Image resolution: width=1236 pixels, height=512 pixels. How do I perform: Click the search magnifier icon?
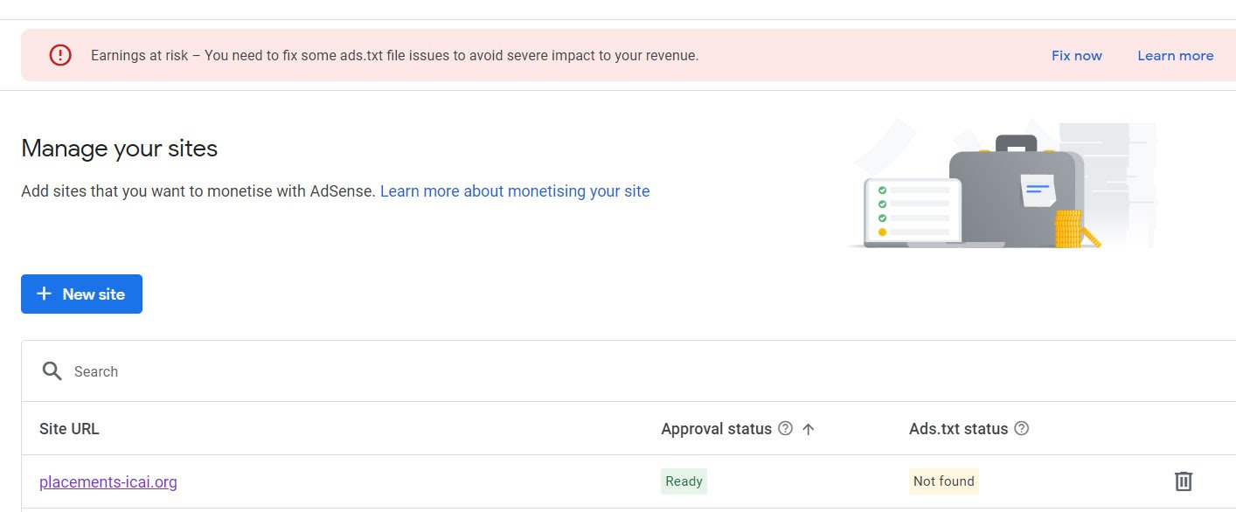(52, 371)
